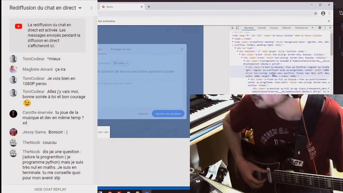Bookmark this page with the star icon
This screenshot has height=193, width=343.
click(x=316, y=13)
